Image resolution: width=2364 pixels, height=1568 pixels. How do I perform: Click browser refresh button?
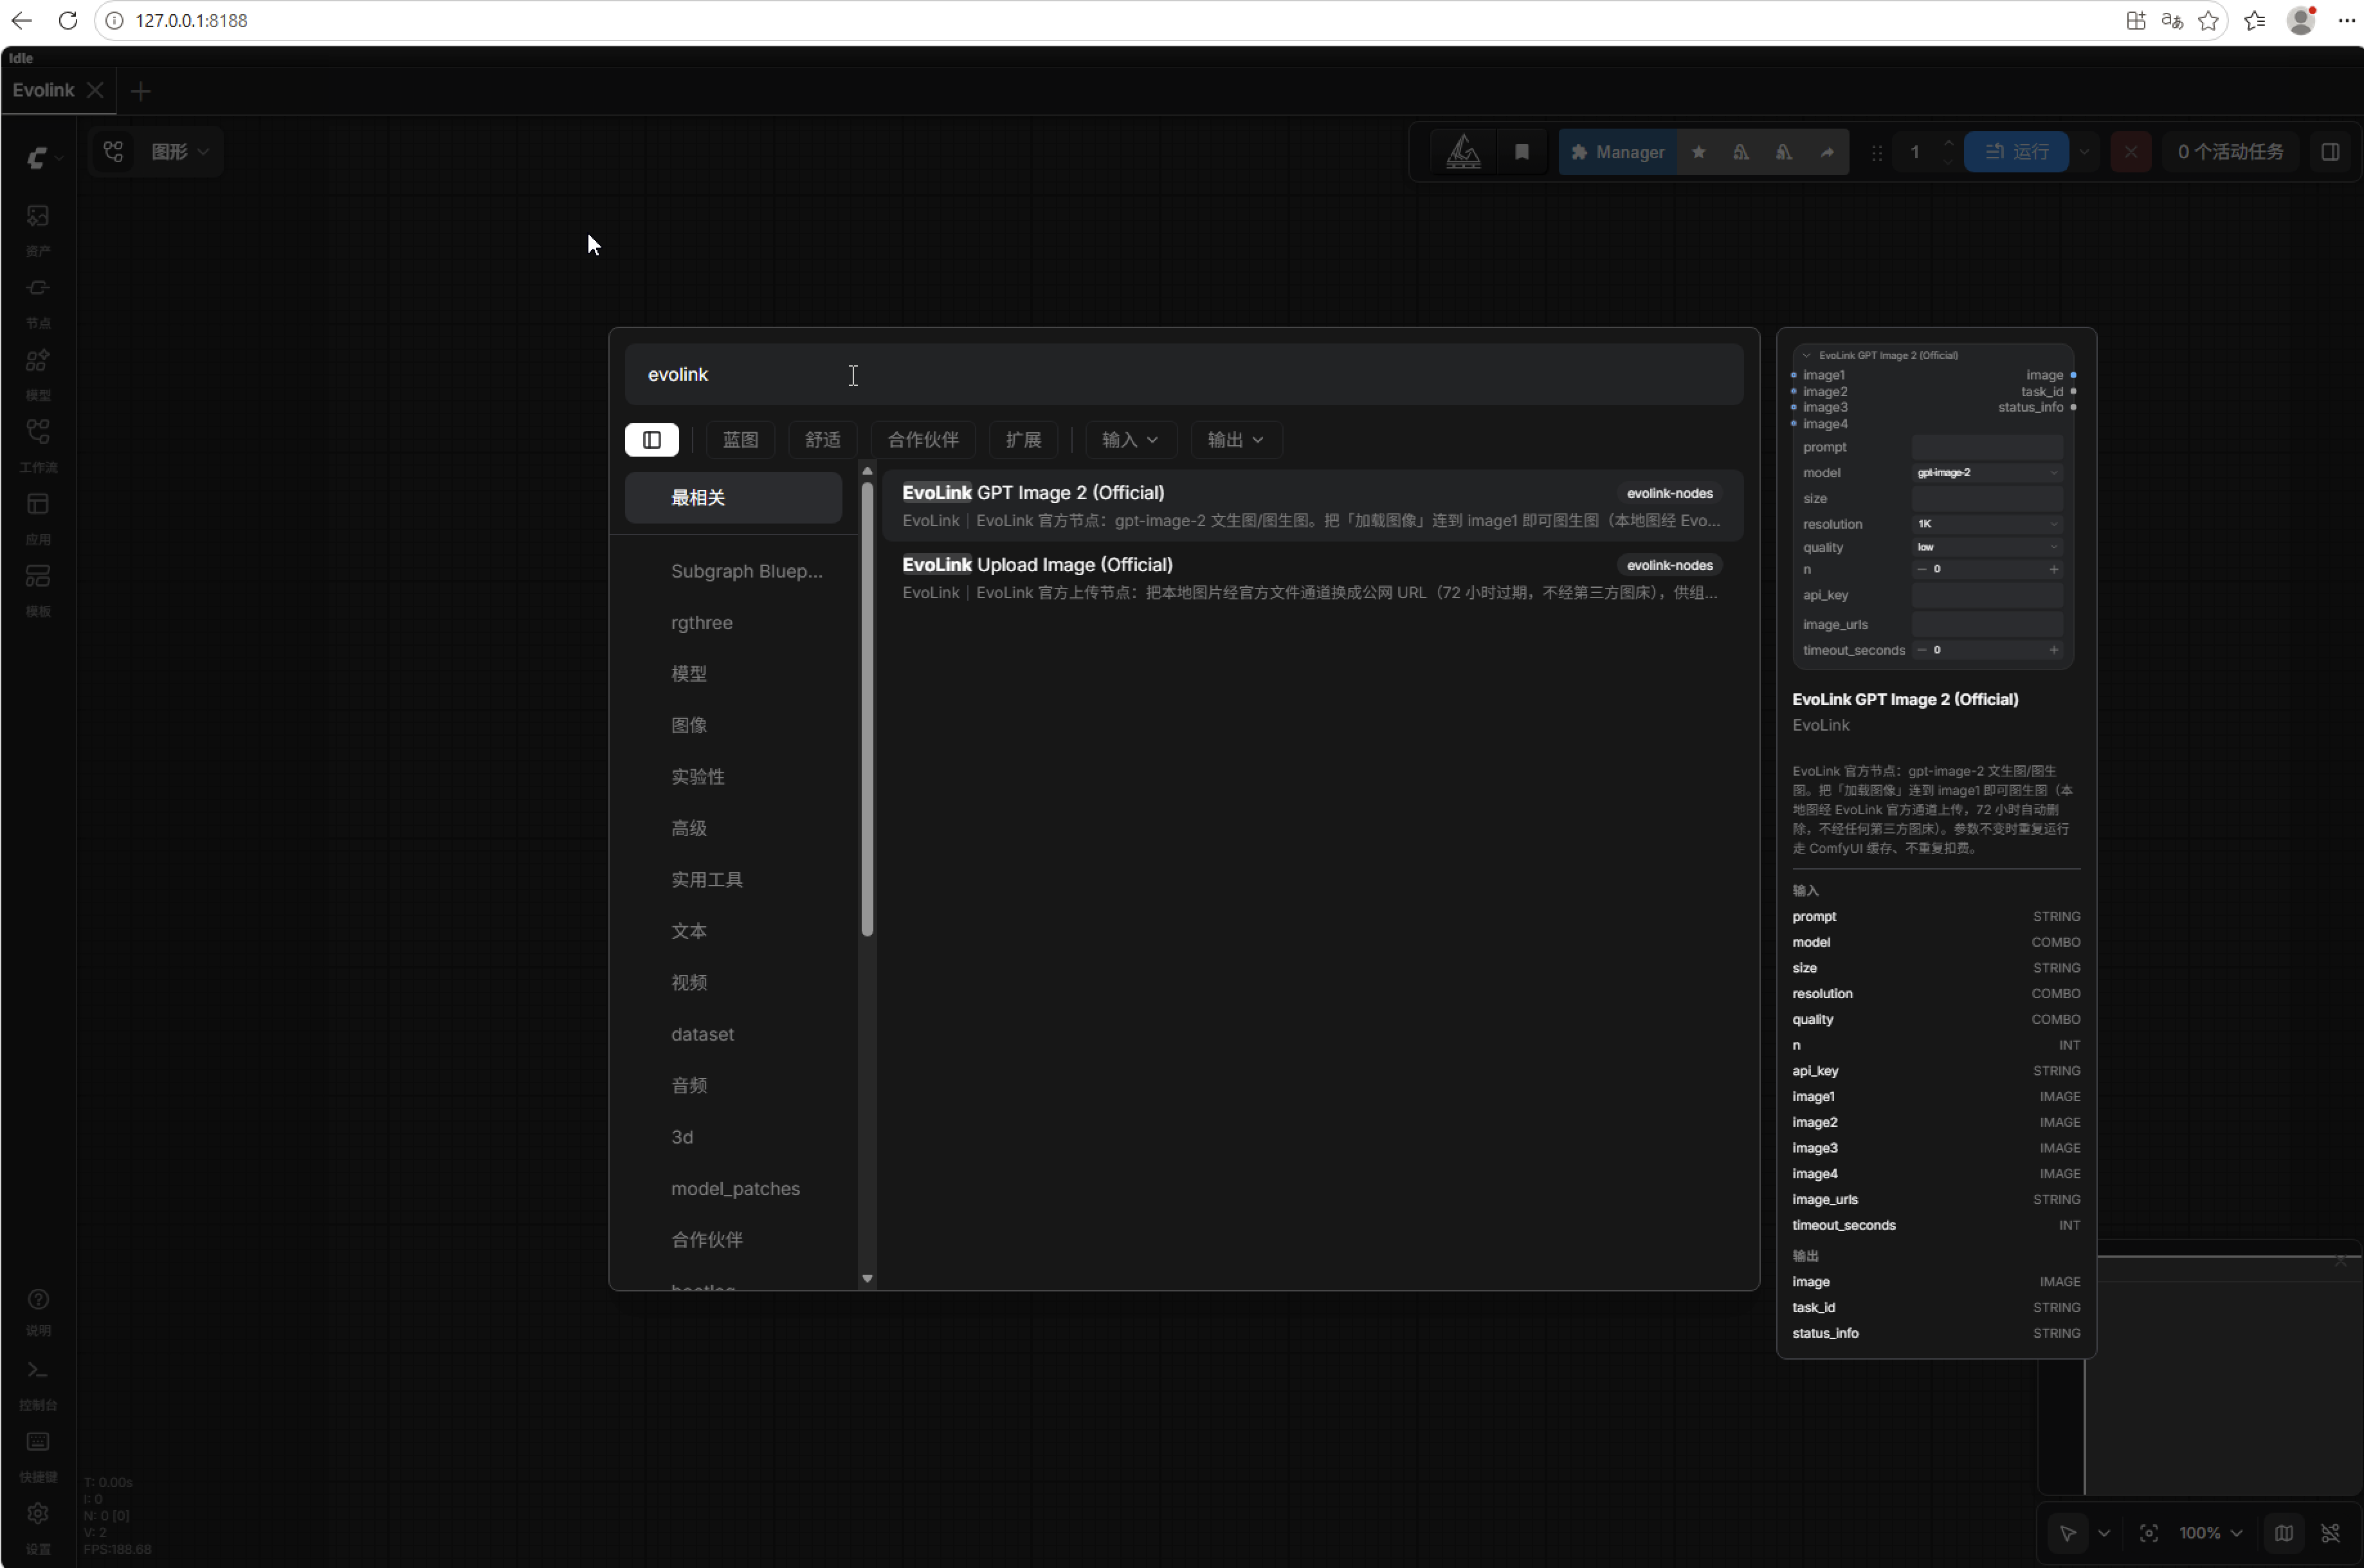[x=68, y=20]
